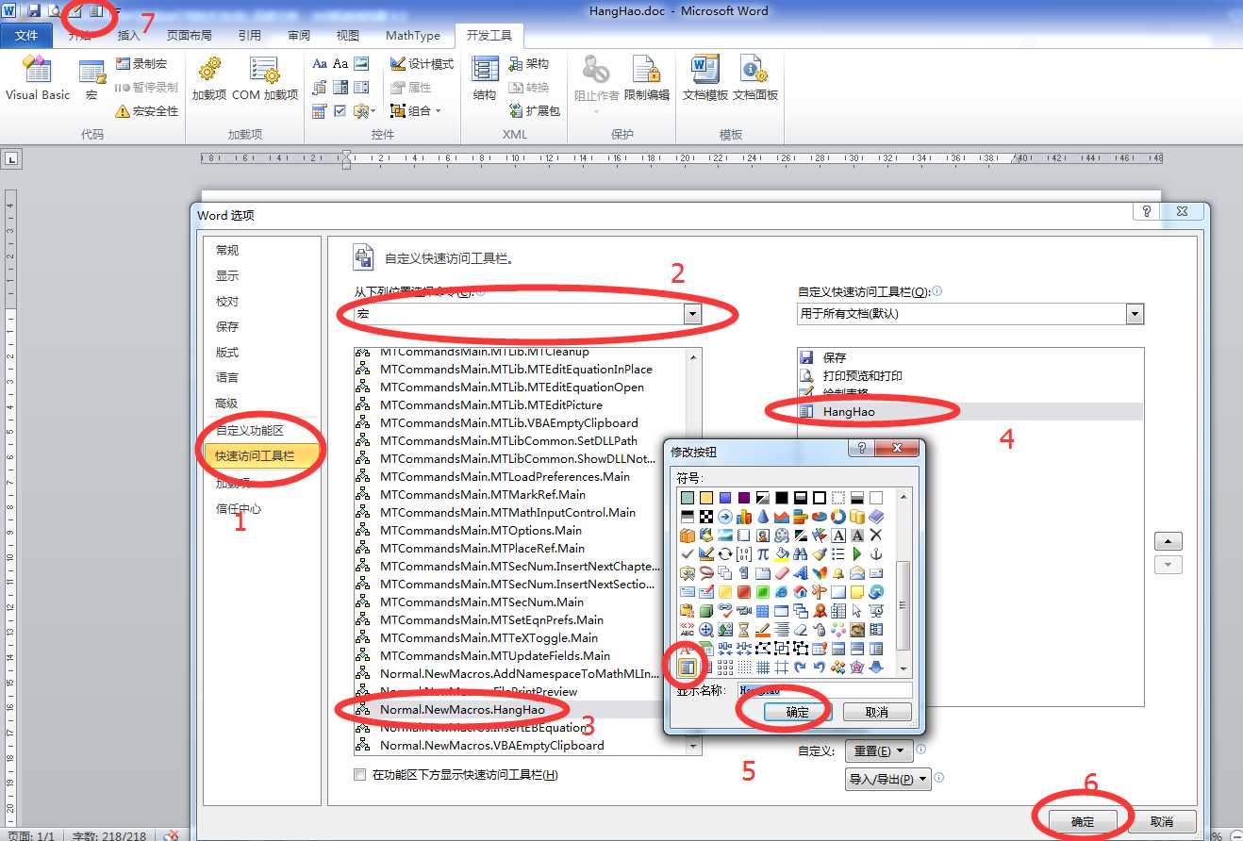Switch to 视图 ribbon tab

pos(348,36)
